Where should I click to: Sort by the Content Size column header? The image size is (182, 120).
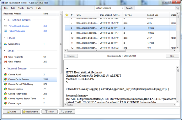coord(158,15)
